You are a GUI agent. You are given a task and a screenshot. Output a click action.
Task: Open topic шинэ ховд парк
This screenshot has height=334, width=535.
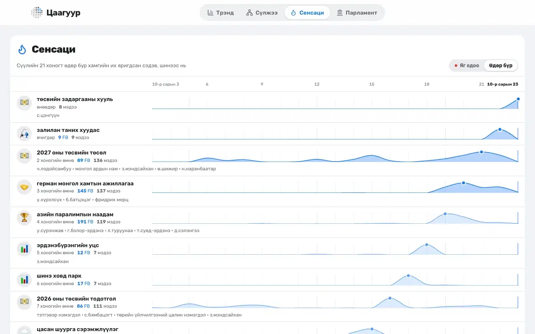point(59,276)
